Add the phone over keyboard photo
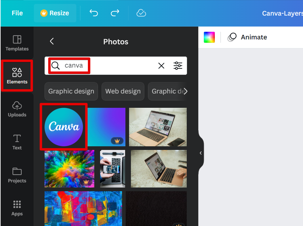The width and height of the screenshot is (303, 226). point(113,169)
